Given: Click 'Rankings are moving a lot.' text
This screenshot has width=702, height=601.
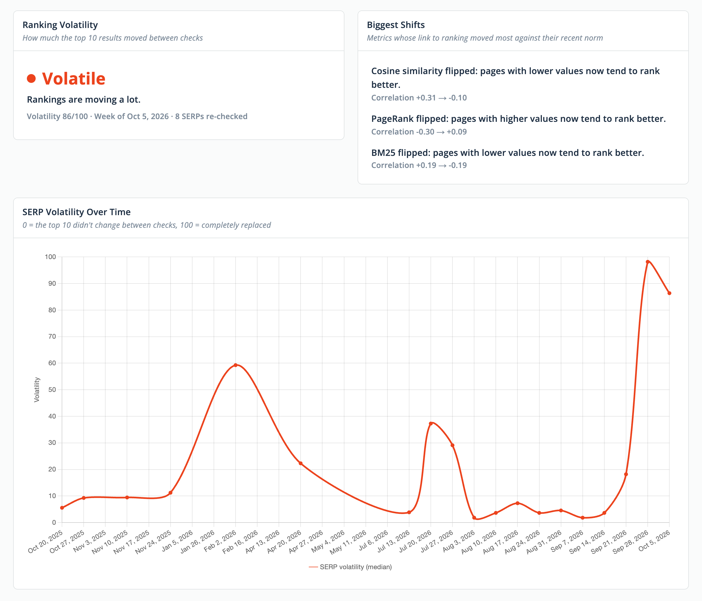Looking at the screenshot, I should pyautogui.click(x=84, y=99).
